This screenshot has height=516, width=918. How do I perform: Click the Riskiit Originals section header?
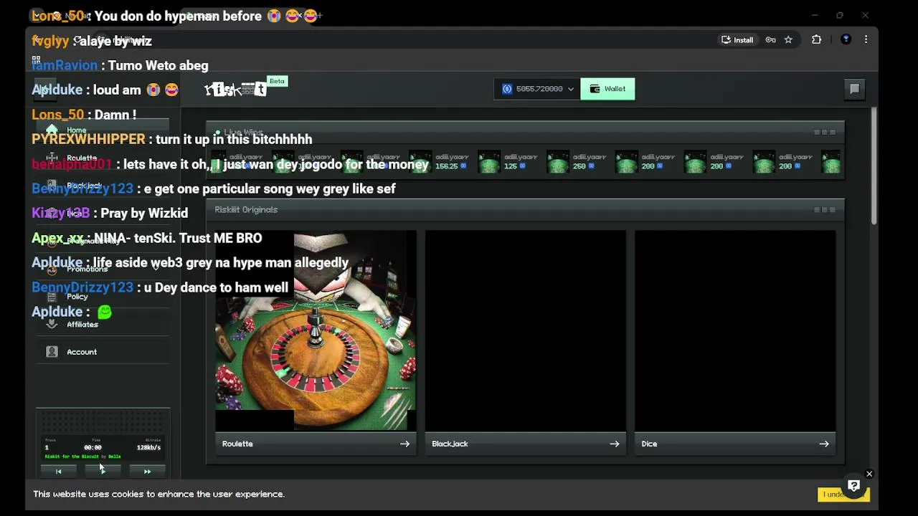pyautogui.click(x=525, y=210)
